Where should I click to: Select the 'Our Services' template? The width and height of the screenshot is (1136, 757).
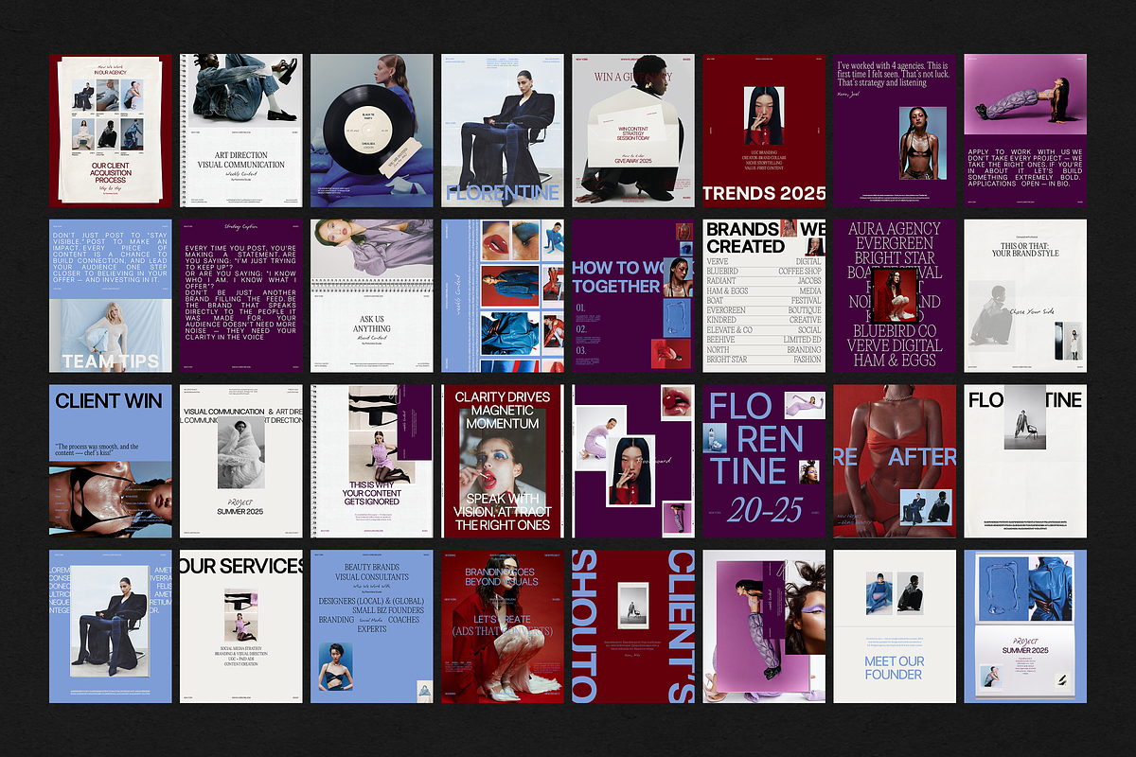[x=241, y=627]
